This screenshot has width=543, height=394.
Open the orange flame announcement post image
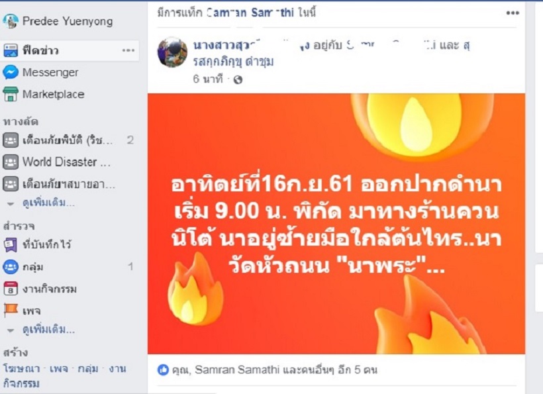[336, 224]
